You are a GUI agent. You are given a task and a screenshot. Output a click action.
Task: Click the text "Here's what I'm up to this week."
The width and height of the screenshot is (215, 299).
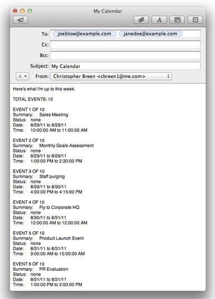click(x=44, y=89)
